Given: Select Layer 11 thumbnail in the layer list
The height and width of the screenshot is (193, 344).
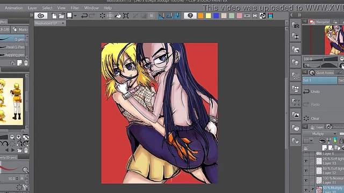Looking at the screenshot, I should pyautogui.click(x=319, y=181).
